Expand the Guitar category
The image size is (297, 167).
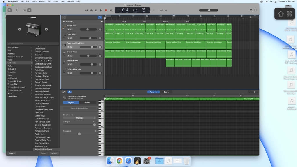pyautogui.click(x=19, y=60)
